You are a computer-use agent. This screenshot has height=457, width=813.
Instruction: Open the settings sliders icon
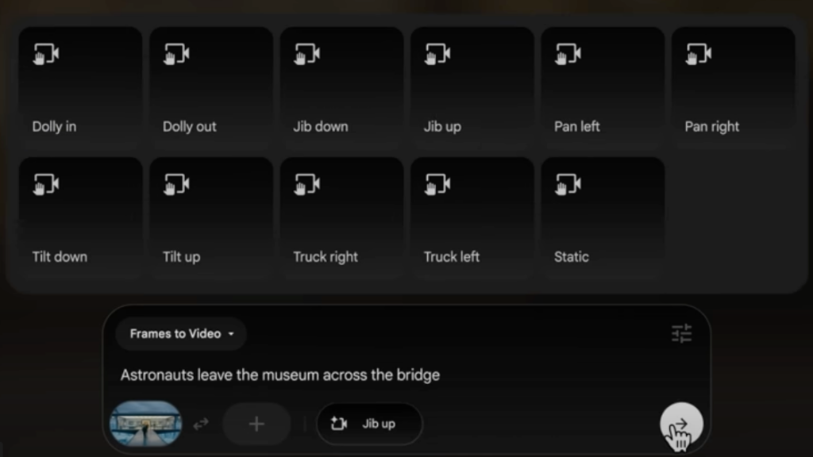pos(681,334)
